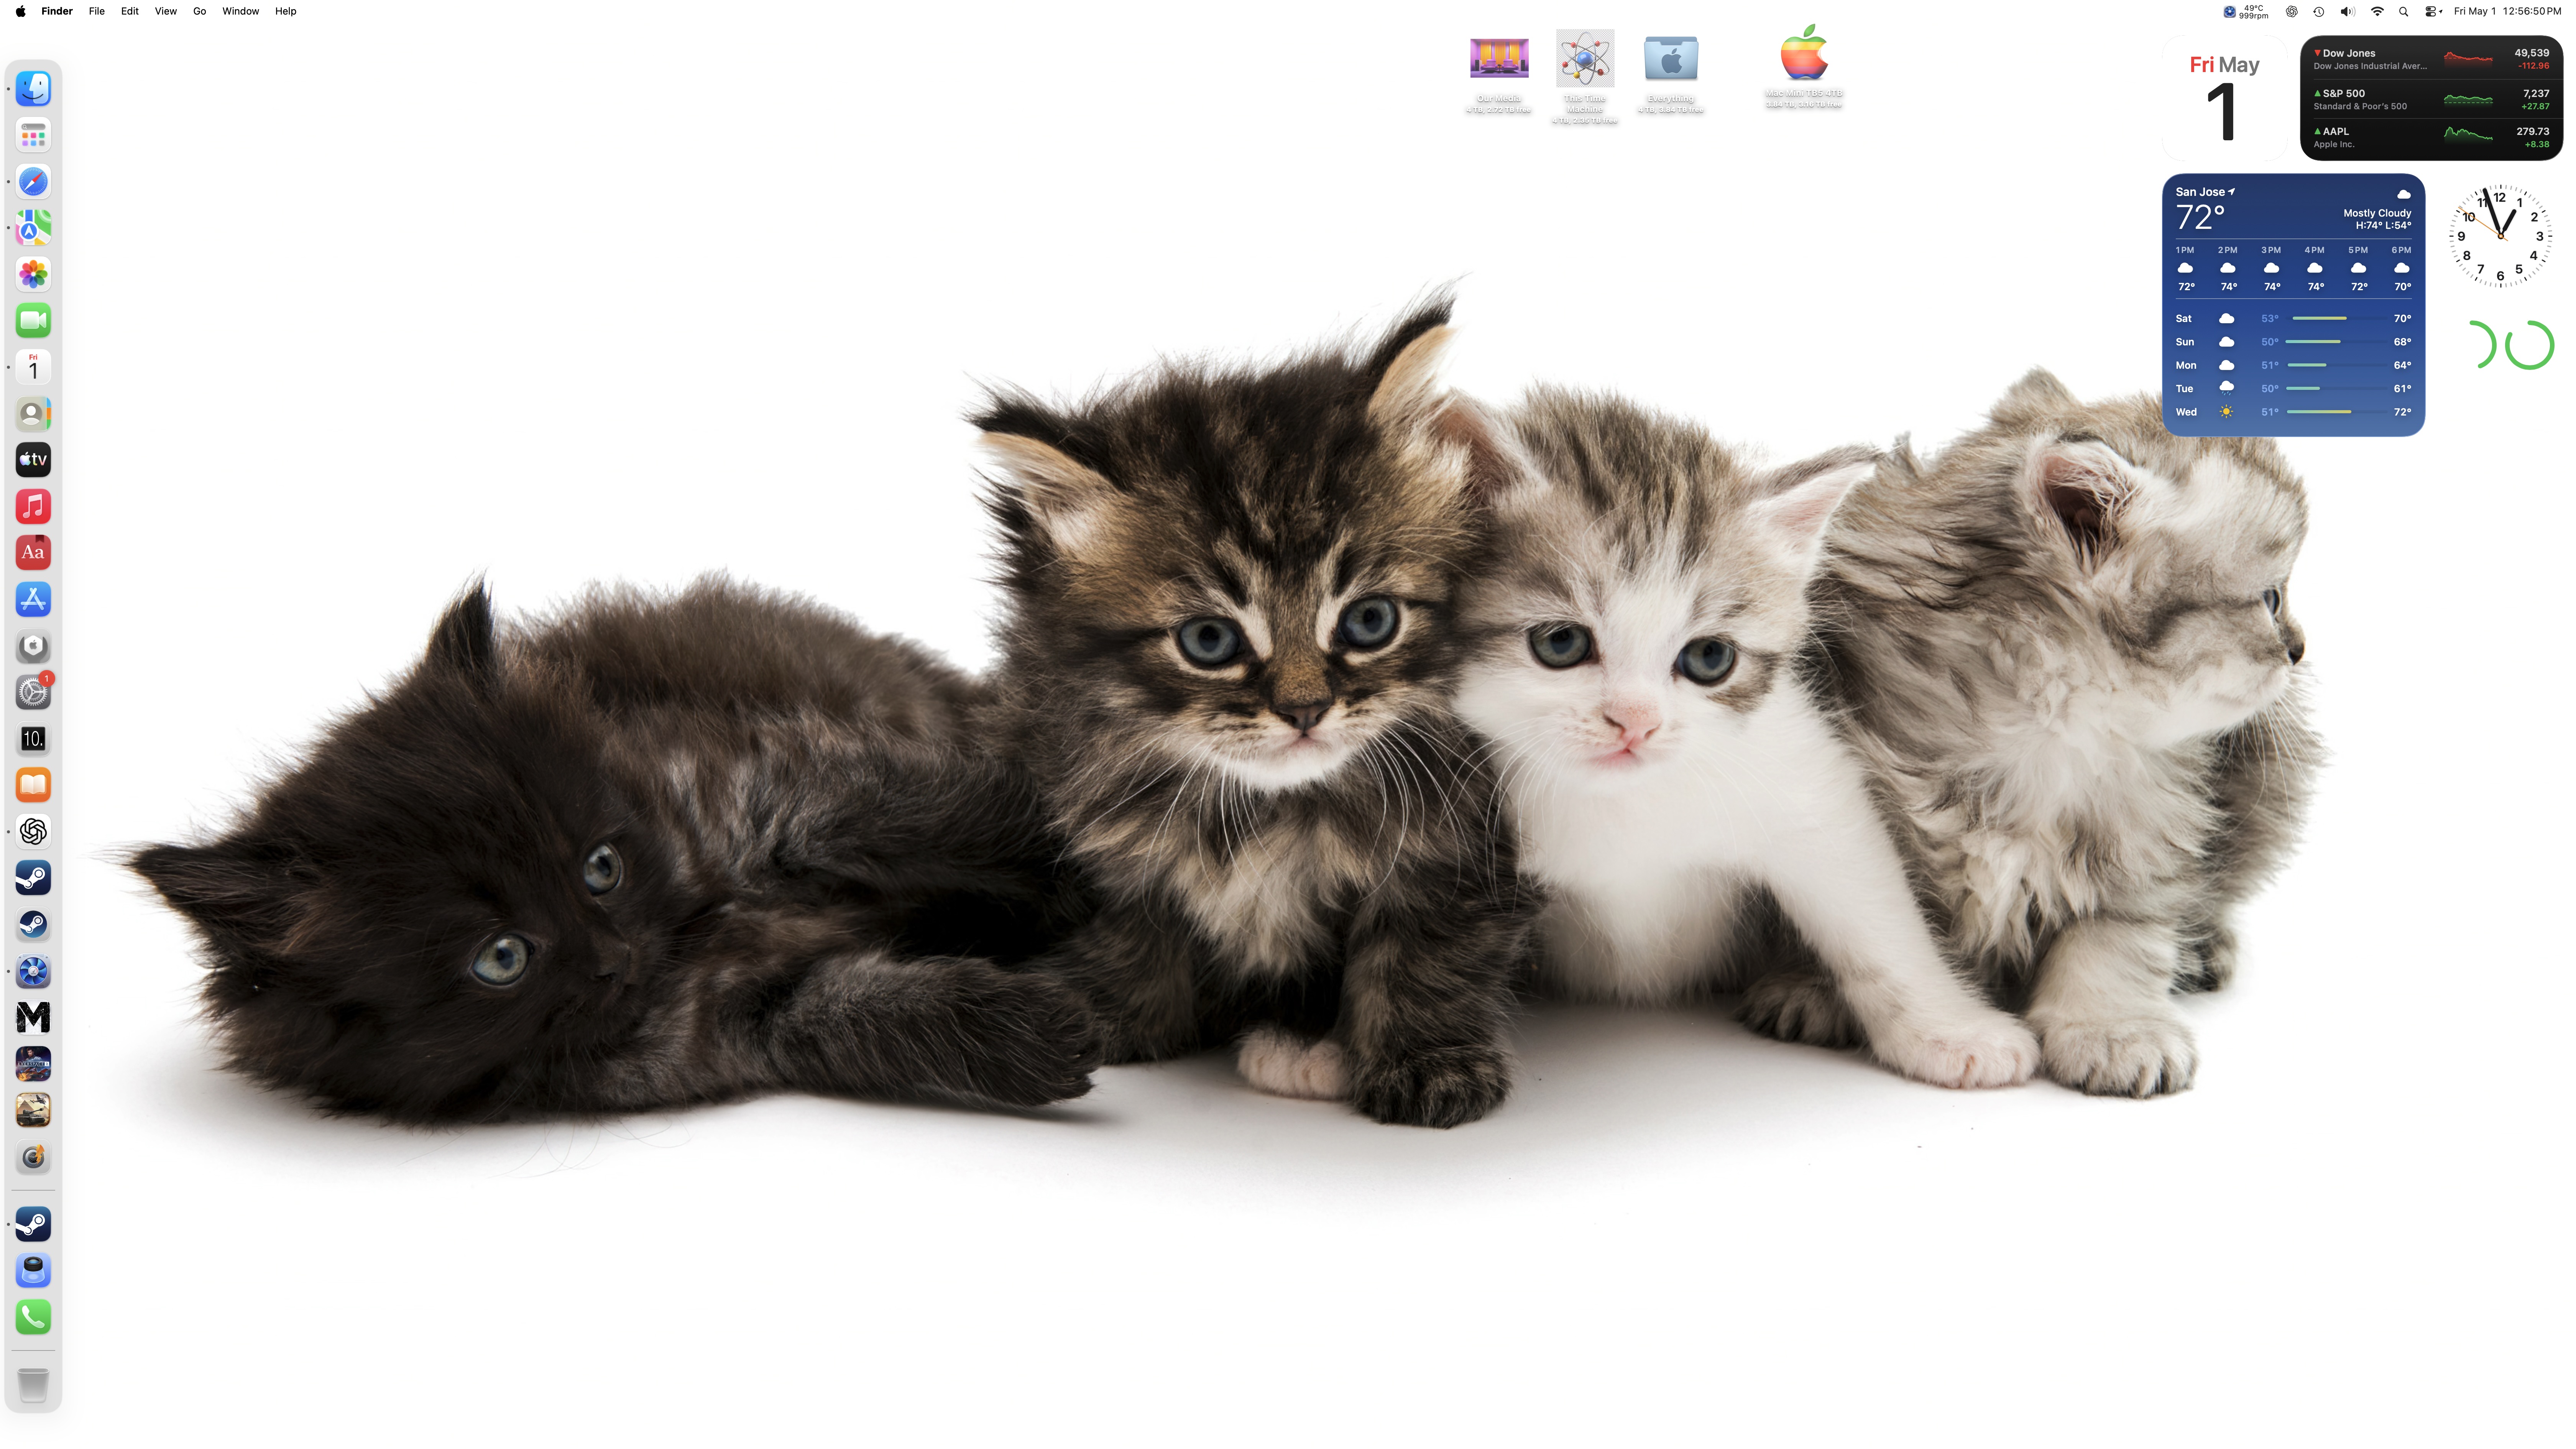Launch FaceTime from the Dock
This screenshot has height=1449, width=2576.
(33, 321)
